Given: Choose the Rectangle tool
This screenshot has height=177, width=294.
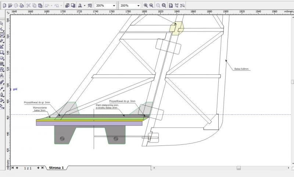Looking at the screenshot, I should [2, 52].
